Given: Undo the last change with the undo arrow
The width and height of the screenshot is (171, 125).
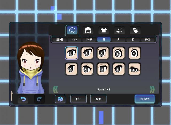Looking at the screenshot, I should pyautogui.click(x=23, y=99).
